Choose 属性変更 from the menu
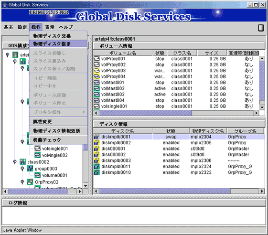 (x=58, y=121)
